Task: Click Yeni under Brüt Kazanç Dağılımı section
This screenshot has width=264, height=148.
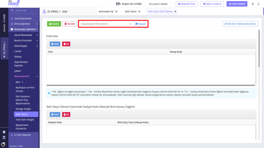Action: click(55, 114)
